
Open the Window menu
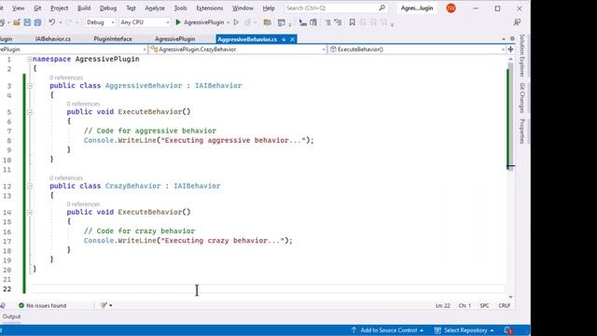[x=243, y=8]
